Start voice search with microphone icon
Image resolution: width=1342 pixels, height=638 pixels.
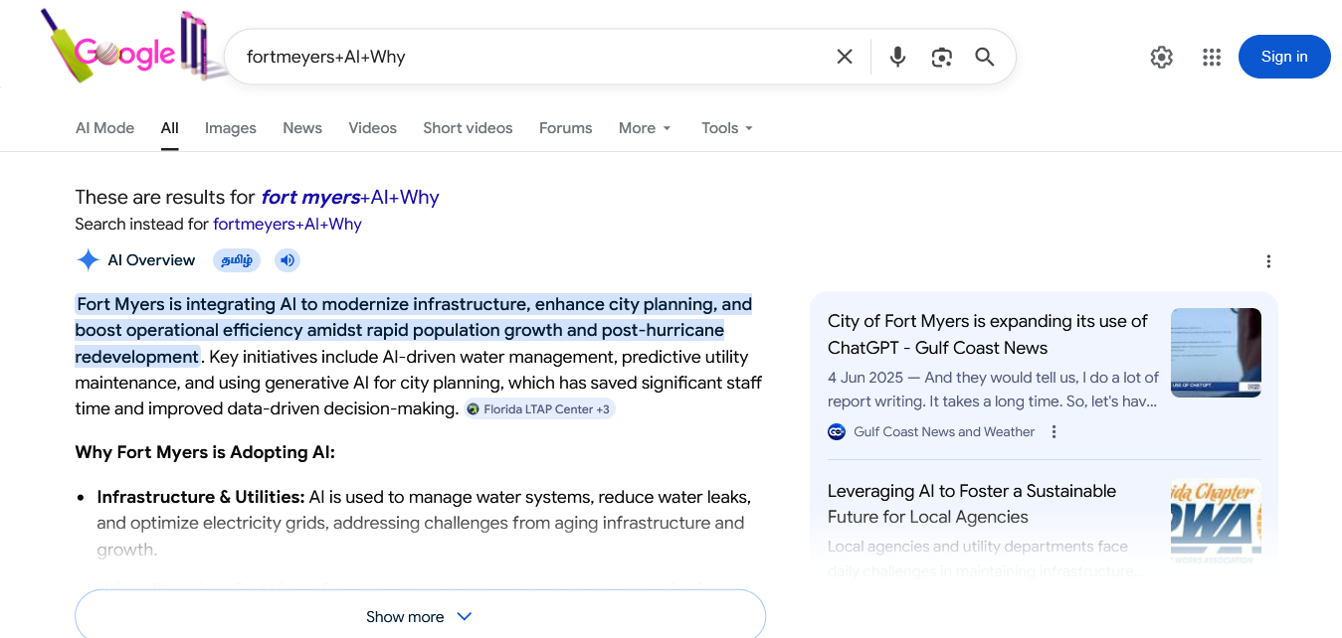click(x=897, y=57)
